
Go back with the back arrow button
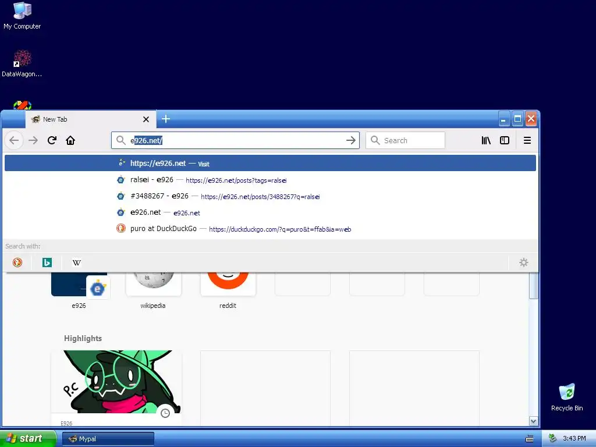14,140
